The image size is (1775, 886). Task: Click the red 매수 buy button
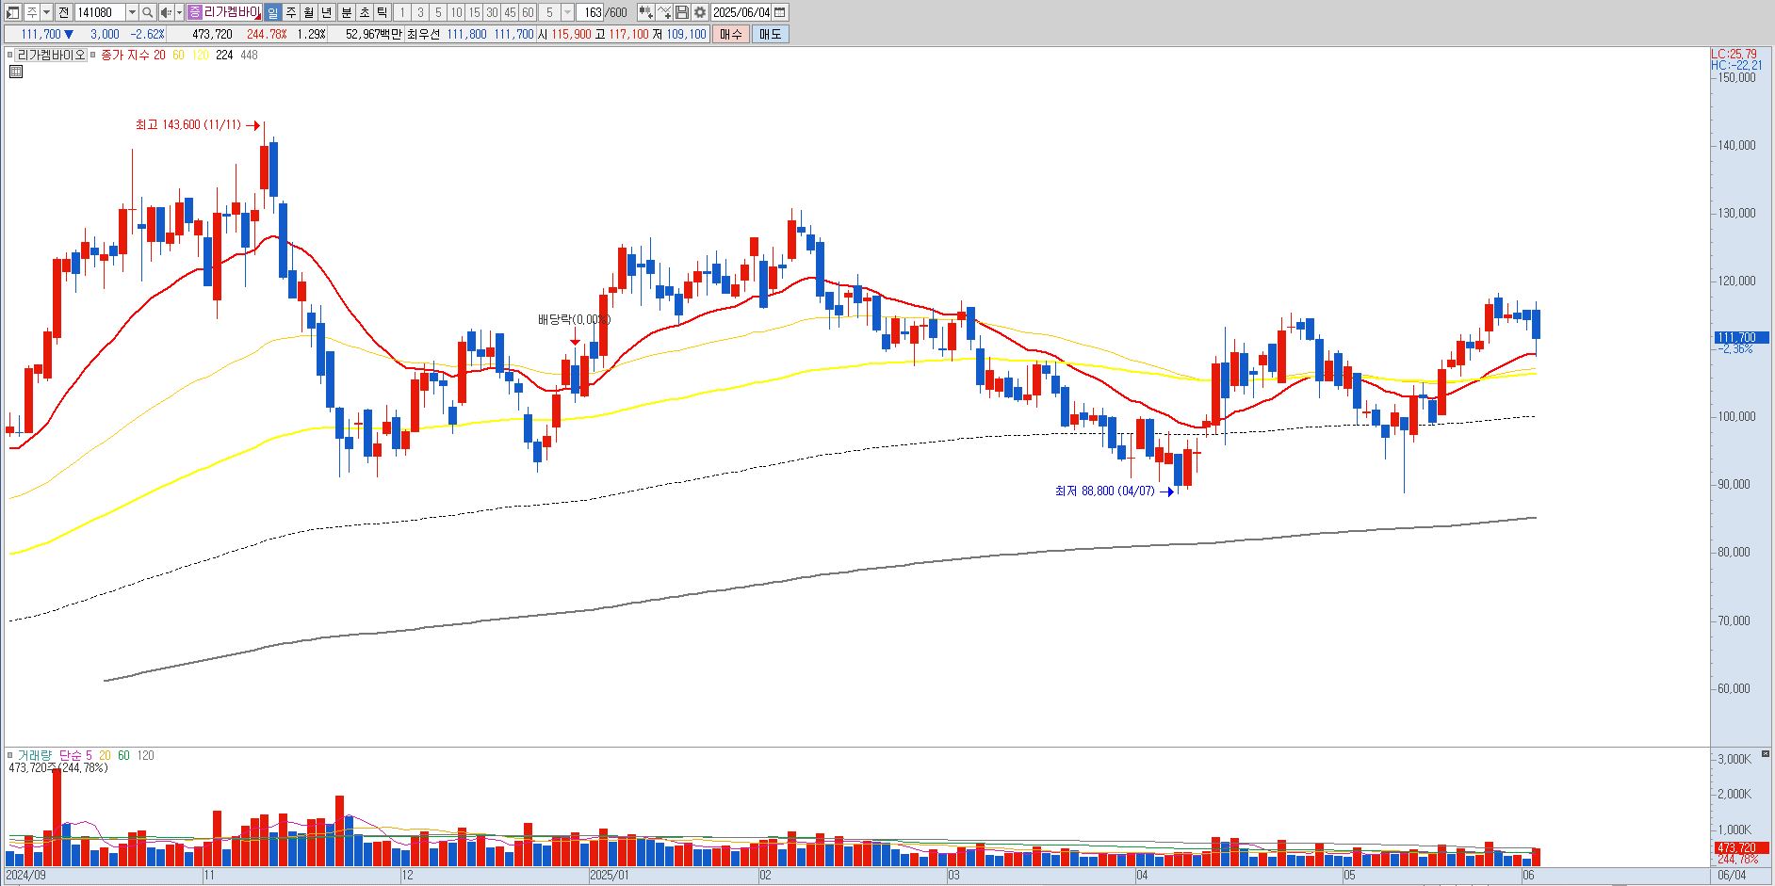[731, 34]
